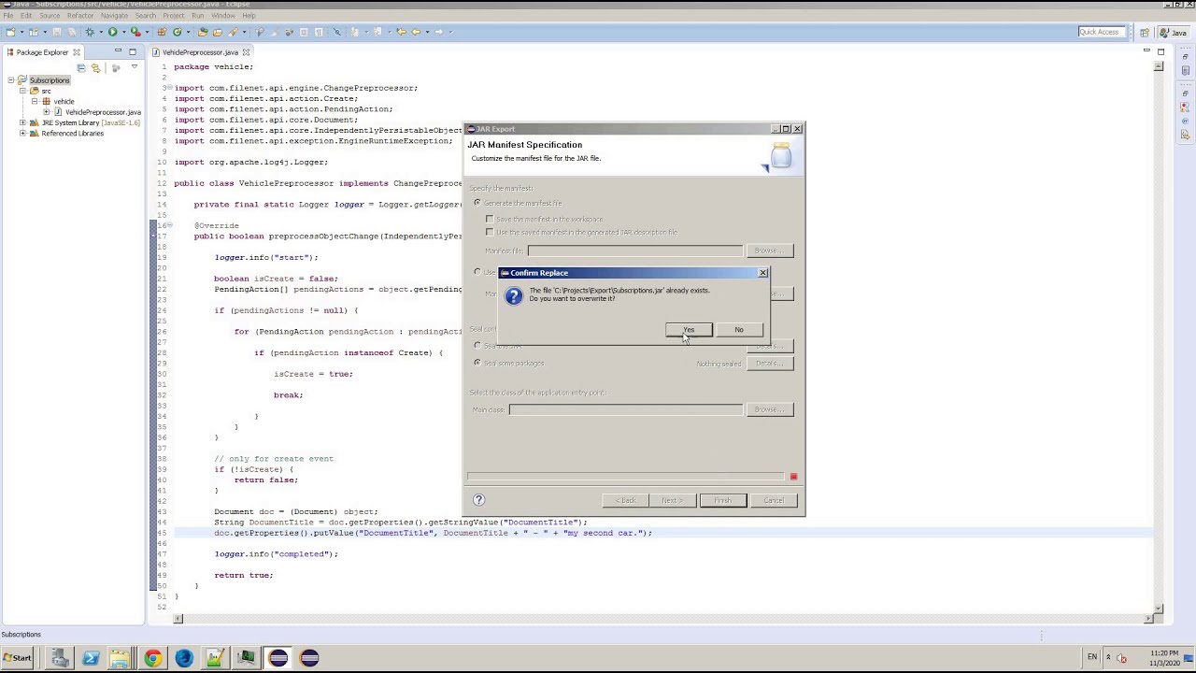Open the Source menu
The width and height of the screenshot is (1196, 673).
click(x=50, y=16)
